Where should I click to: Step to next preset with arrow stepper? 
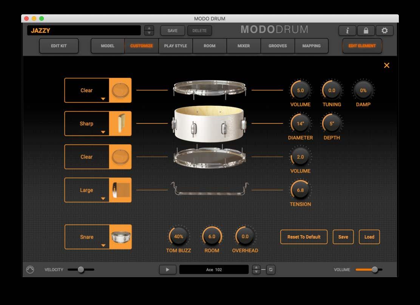coord(149,33)
